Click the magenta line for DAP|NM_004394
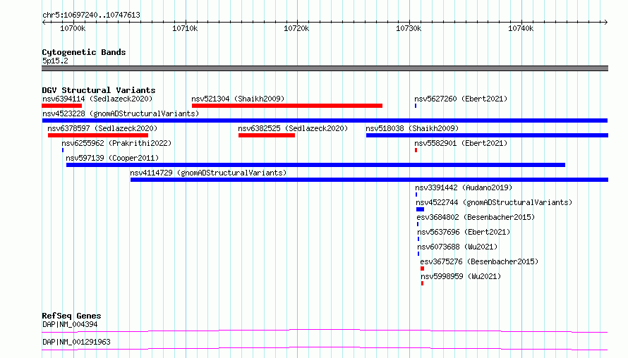This screenshot has width=628, height=358. click(x=325, y=331)
